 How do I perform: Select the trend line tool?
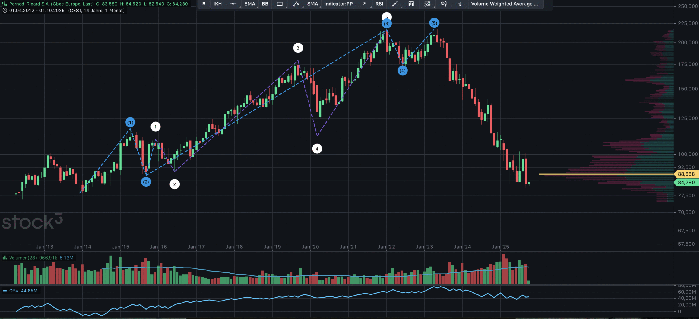[395, 4]
